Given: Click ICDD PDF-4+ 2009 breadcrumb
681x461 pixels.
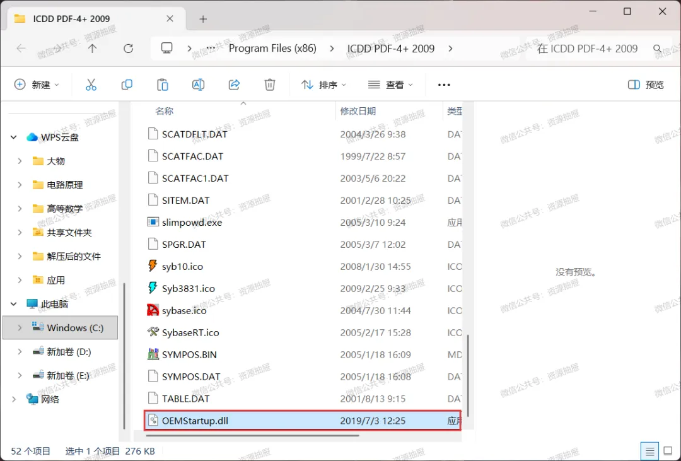Looking at the screenshot, I should pyautogui.click(x=390, y=48).
